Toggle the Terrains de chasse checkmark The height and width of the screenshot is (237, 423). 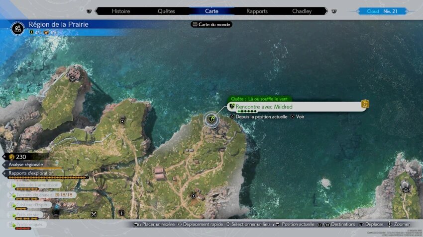(x=14, y=195)
